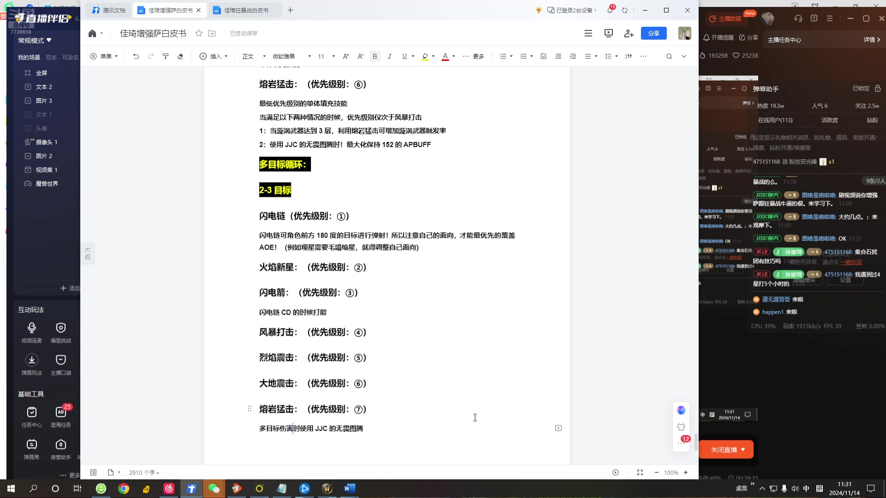Open the hamburger outline icon near 分享
Viewport: 886px width, 498px height.
point(588,33)
